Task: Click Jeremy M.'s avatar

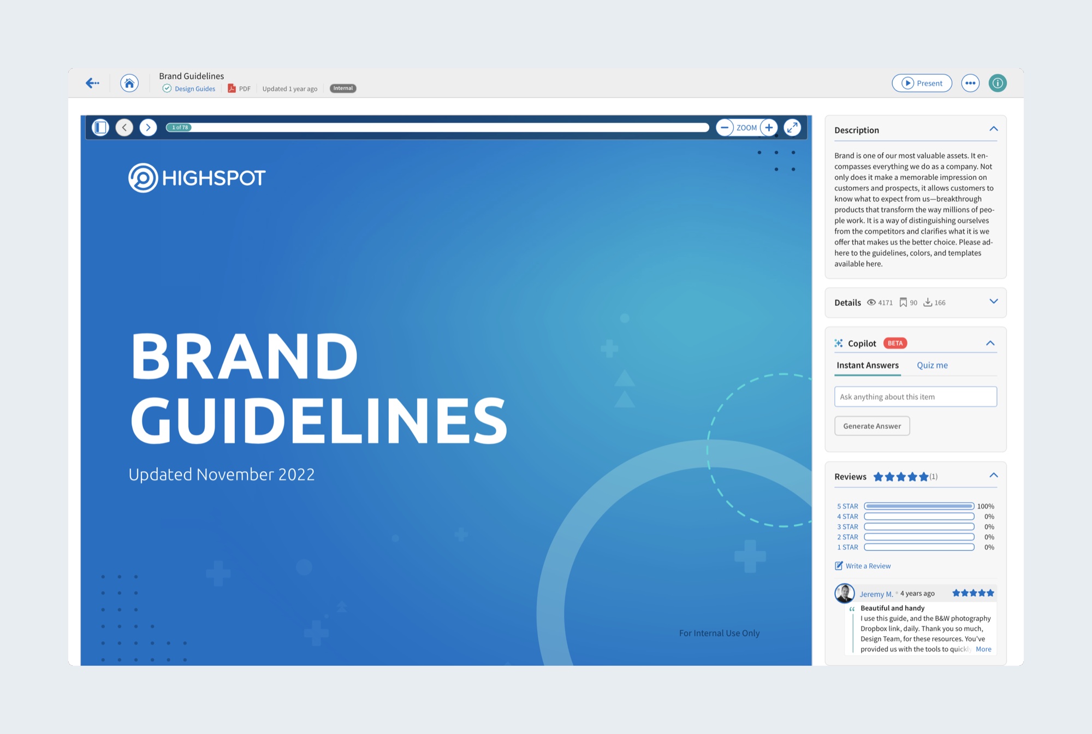Action: 845,593
